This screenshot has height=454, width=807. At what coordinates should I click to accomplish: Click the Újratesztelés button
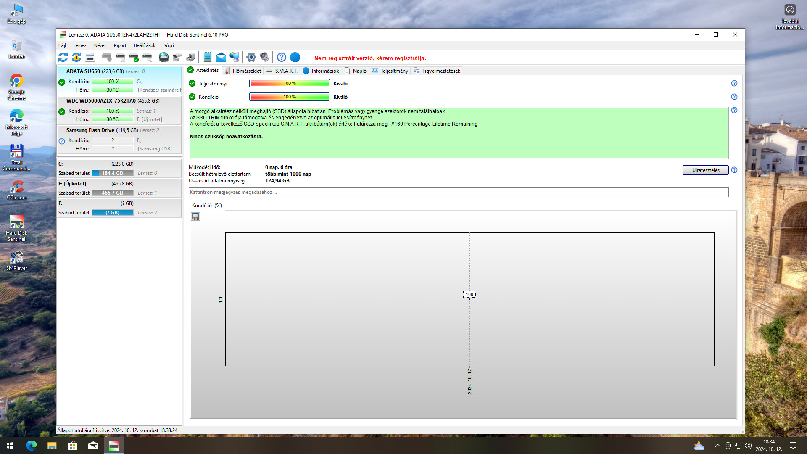point(705,170)
